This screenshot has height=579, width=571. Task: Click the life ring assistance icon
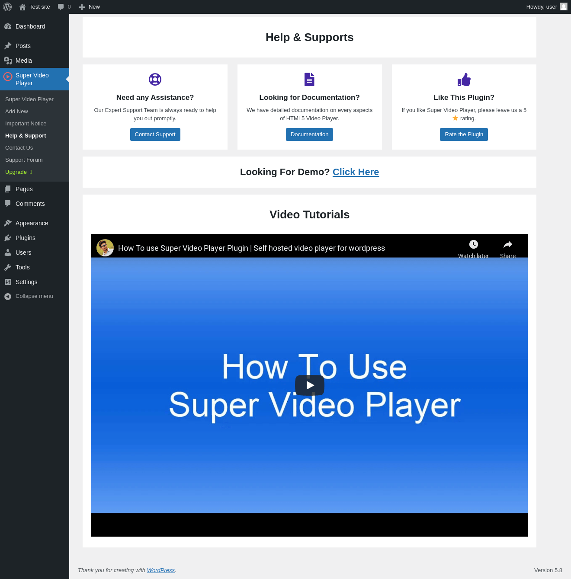click(155, 79)
